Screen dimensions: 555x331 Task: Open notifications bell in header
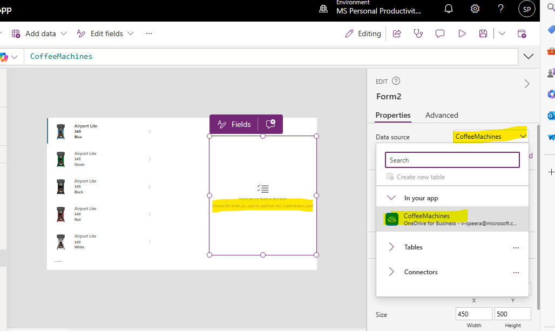tap(449, 9)
